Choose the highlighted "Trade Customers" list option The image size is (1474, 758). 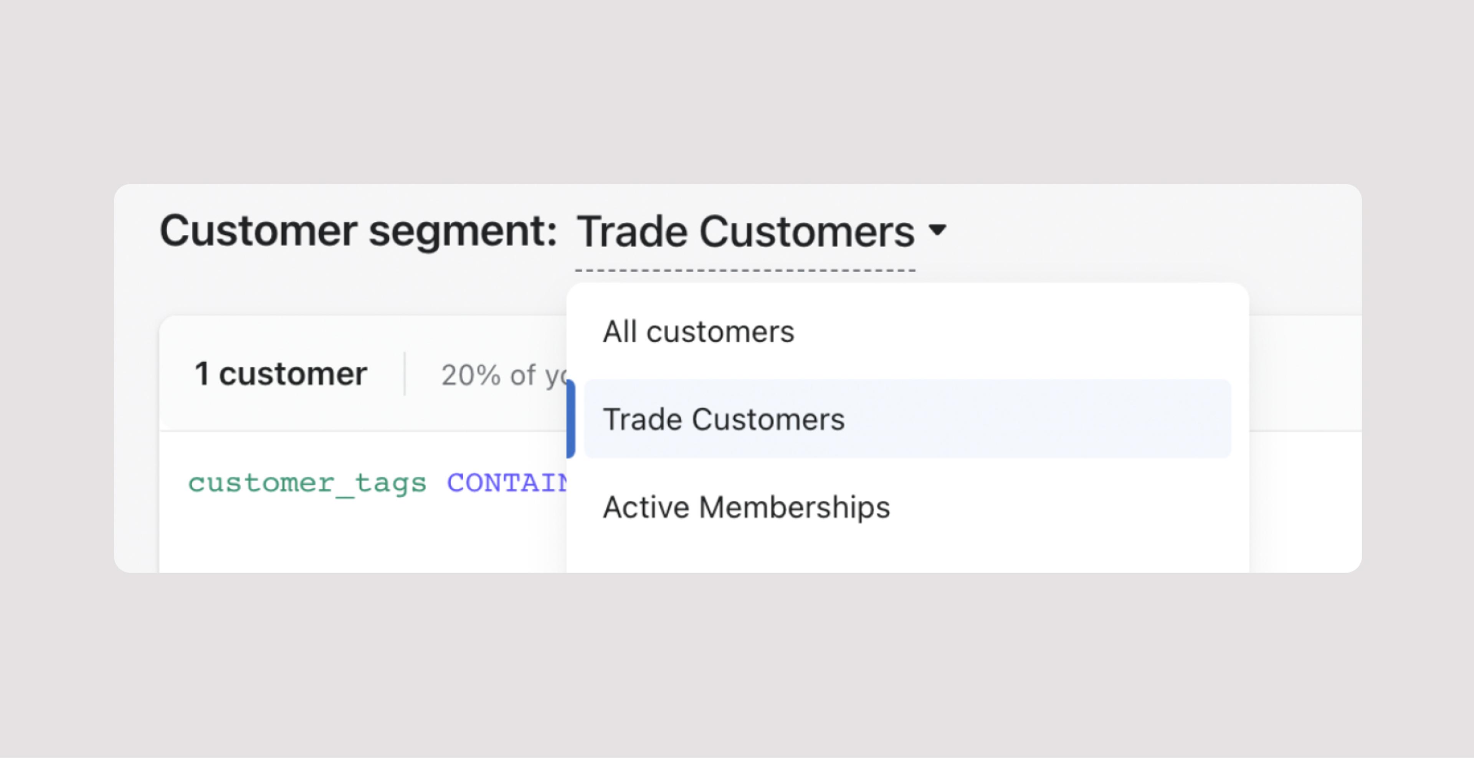click(x=723, y=419)
